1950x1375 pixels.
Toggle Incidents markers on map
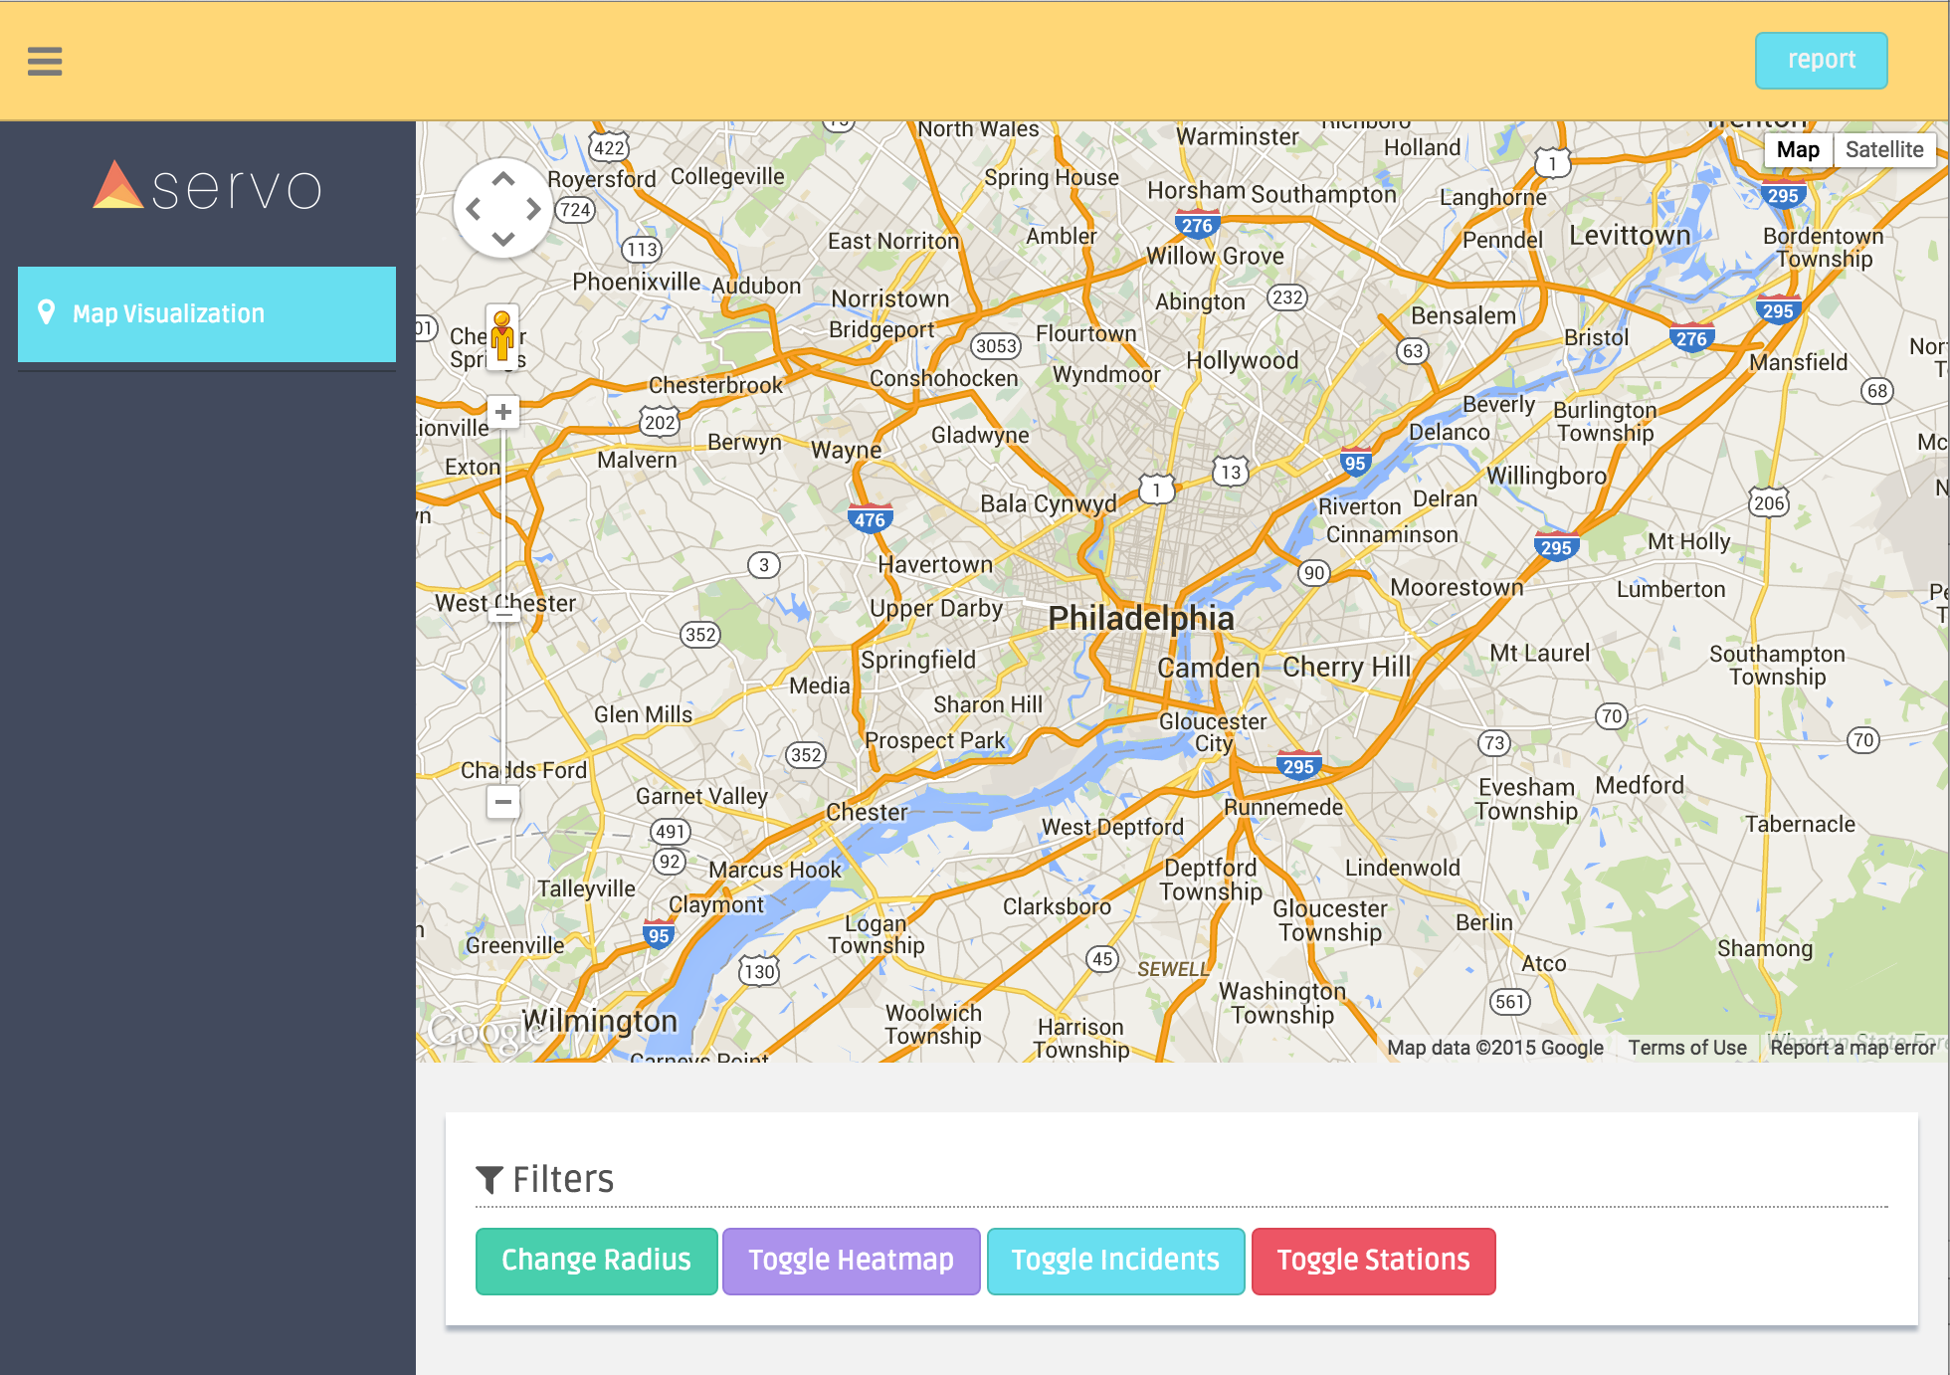click(1115, 1261)
